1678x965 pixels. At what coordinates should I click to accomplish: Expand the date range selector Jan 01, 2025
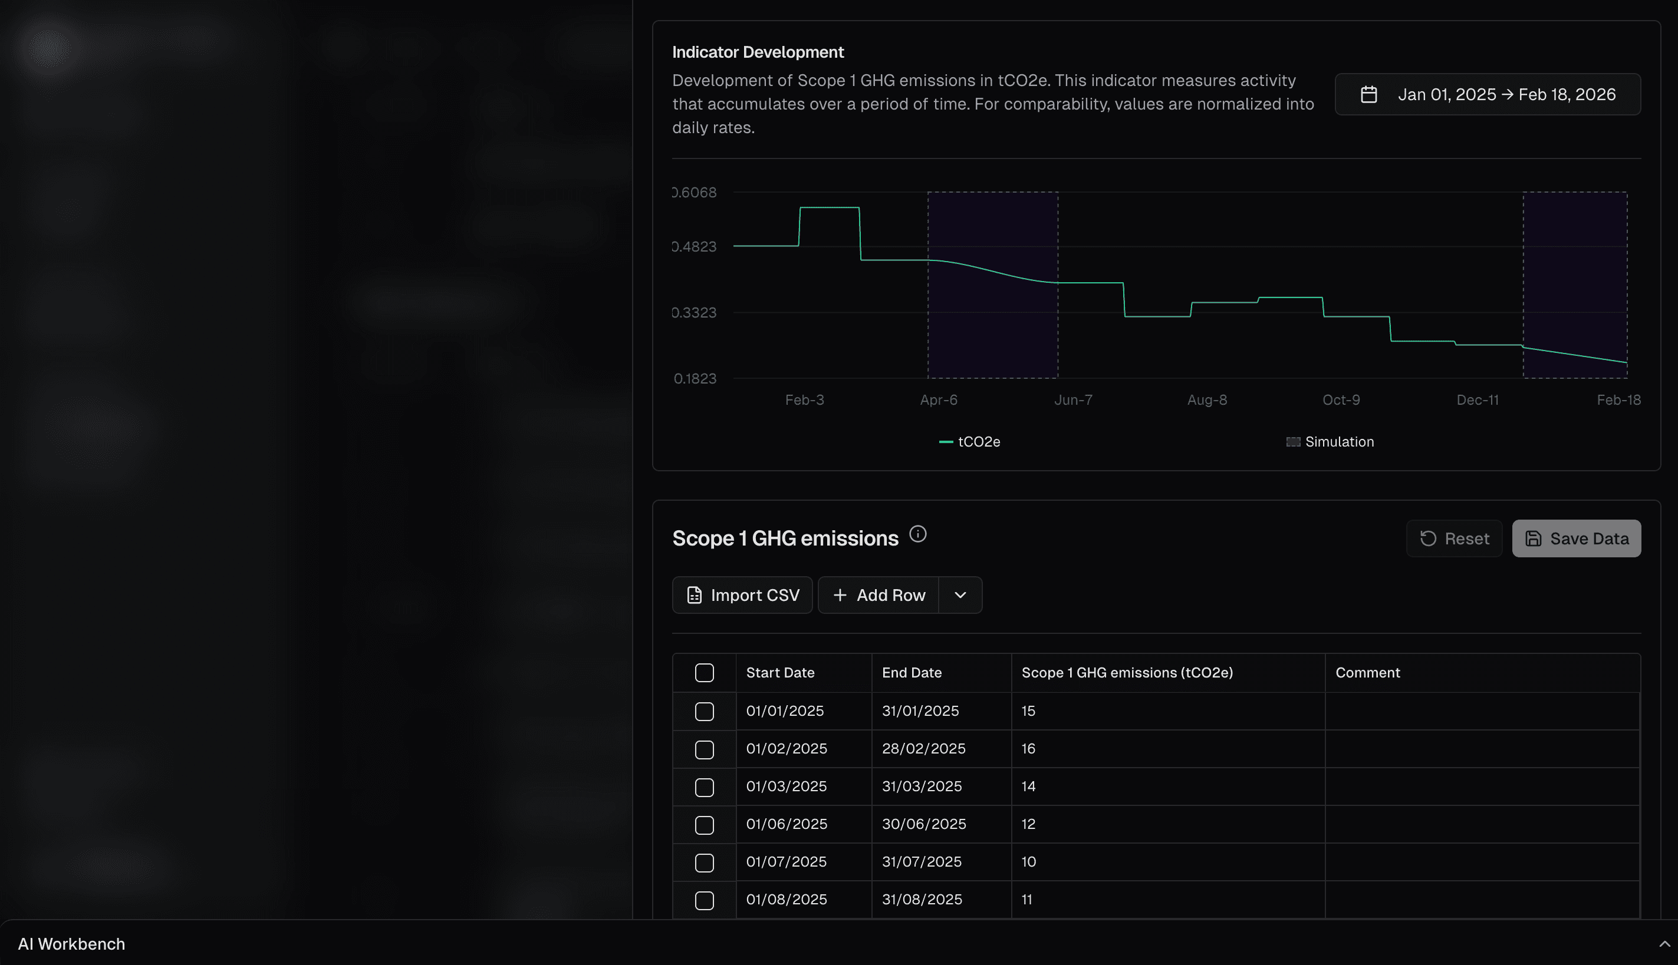point(1448,94)
